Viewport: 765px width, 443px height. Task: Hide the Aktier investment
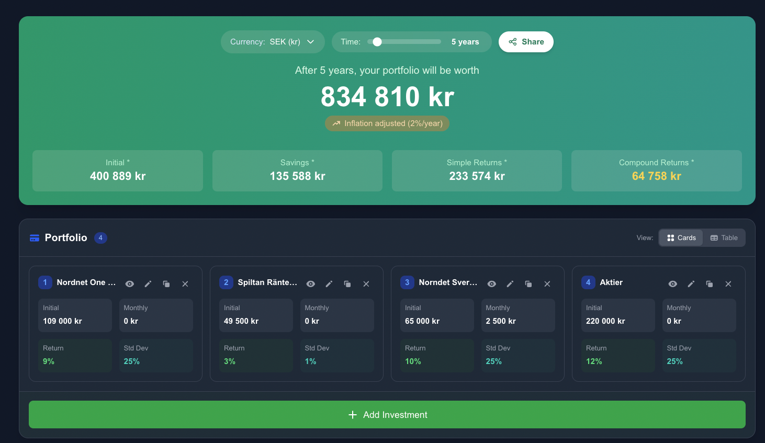(672, 283)
